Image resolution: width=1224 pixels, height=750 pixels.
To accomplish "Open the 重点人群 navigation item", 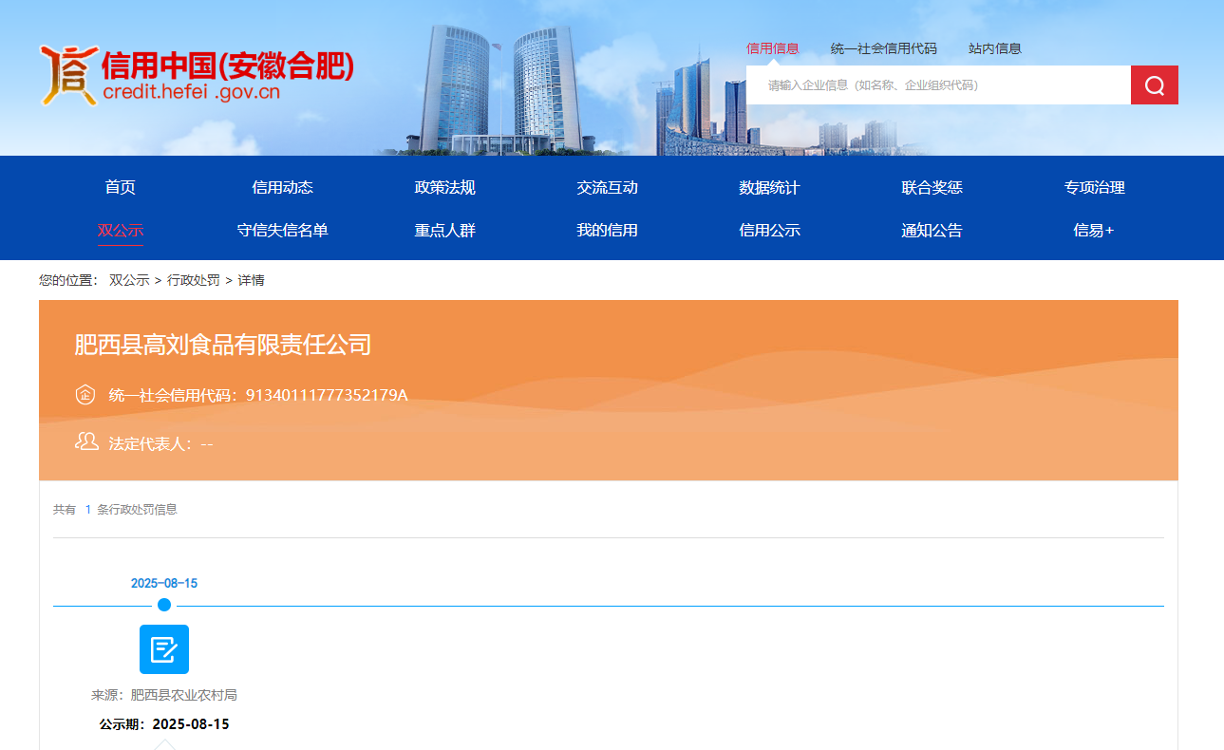I will pos(445,230).
